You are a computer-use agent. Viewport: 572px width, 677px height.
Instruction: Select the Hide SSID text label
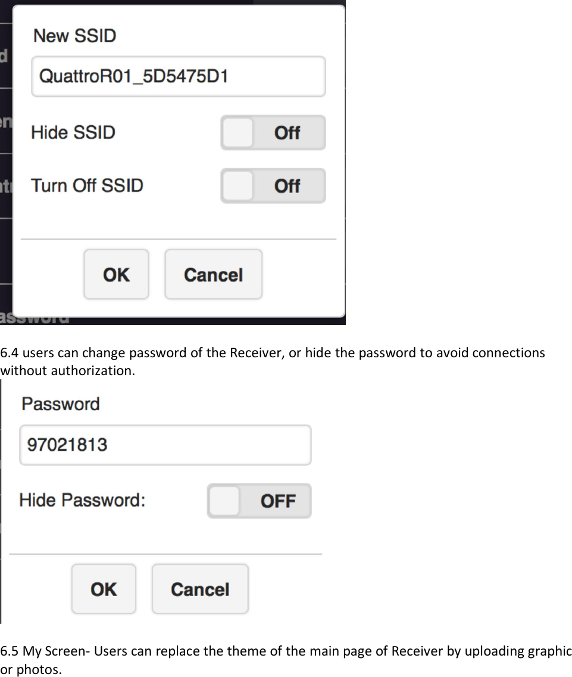74,132
